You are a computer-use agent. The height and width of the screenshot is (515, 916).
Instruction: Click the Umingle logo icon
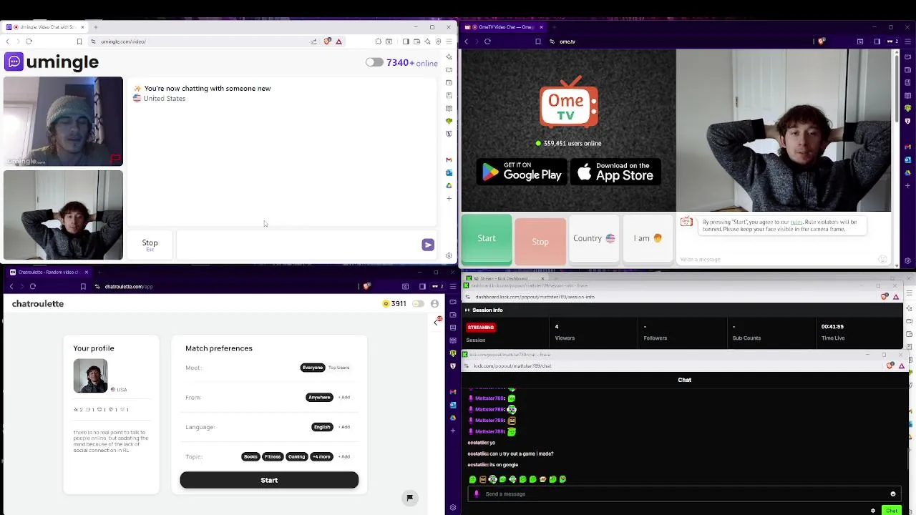click(14, 62)
